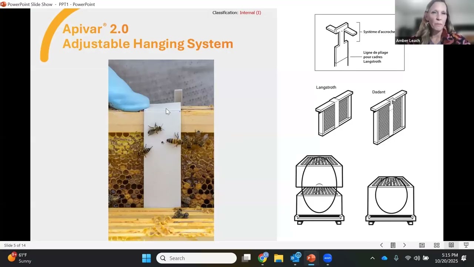The height and width of the screenshot is (267, 474).
Task: Click the microphone tray icon
Action: [x=396, y=258]
